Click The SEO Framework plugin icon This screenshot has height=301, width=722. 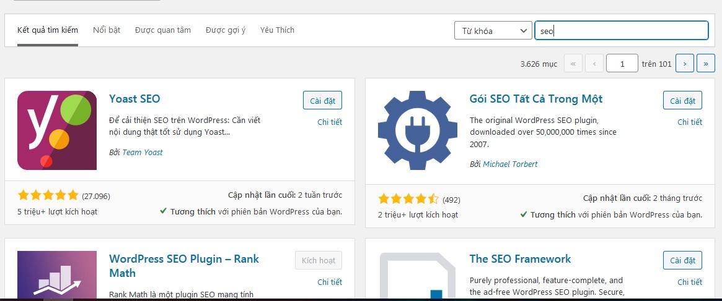coord(417,276)
